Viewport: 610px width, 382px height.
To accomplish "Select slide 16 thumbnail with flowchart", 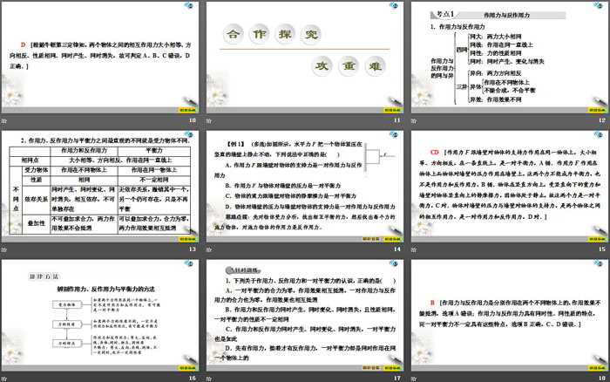I will tap(100, 316).
